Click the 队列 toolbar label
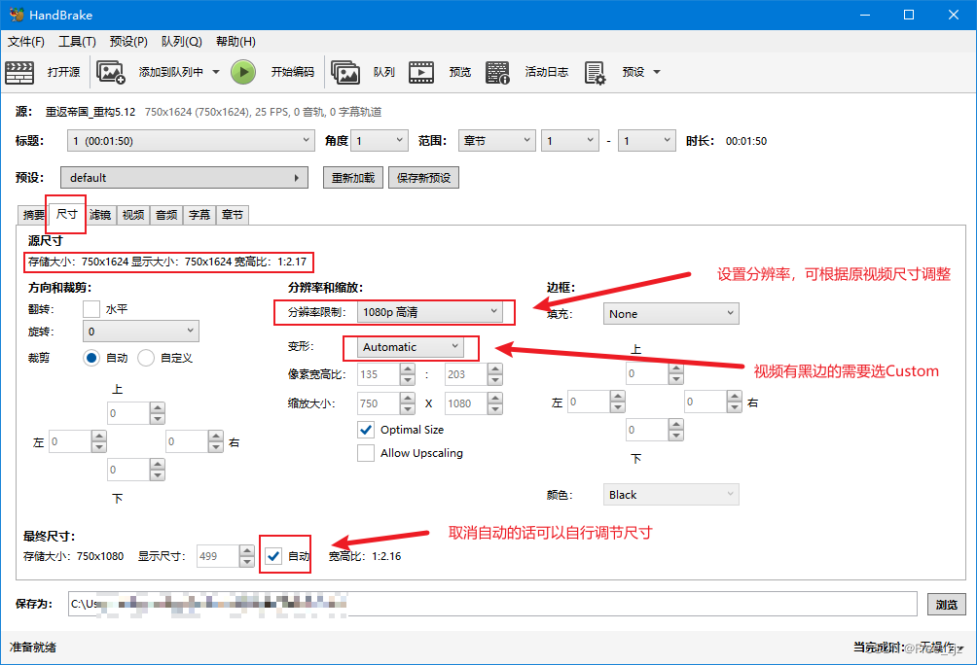977x665 pixels. pos(383,72)
